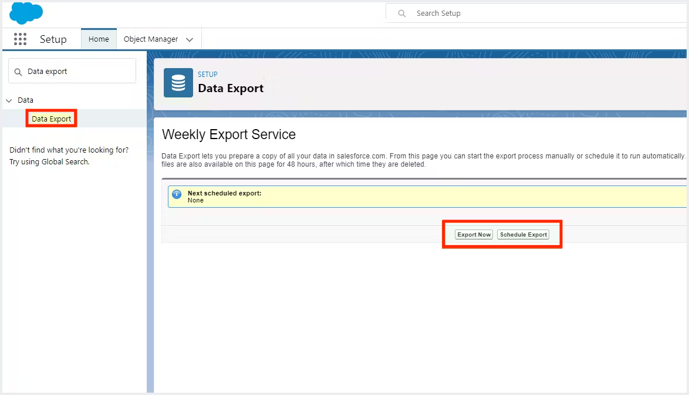Click the SETUP breadcrumb above Data Export
Viewport: 689px width, 395px height.
[208, 75]
